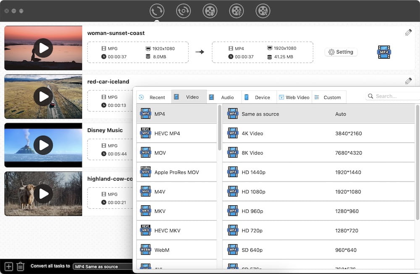The height and width of the screenshot is (274, 420).
Task: Open the fifth film reel toolbar icon
Action: tap(263, 11)
